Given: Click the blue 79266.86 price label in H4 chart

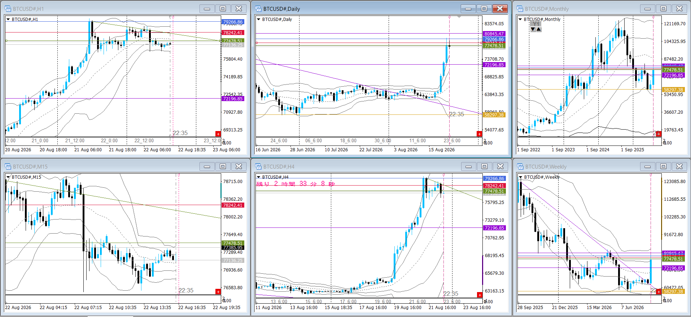Looking at the screenshot, I should click(x=494, y=178).
